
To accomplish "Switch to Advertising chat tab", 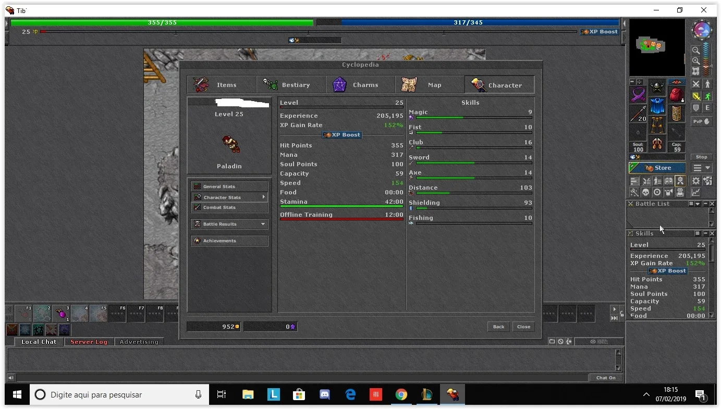I will (x=139, y=342).
